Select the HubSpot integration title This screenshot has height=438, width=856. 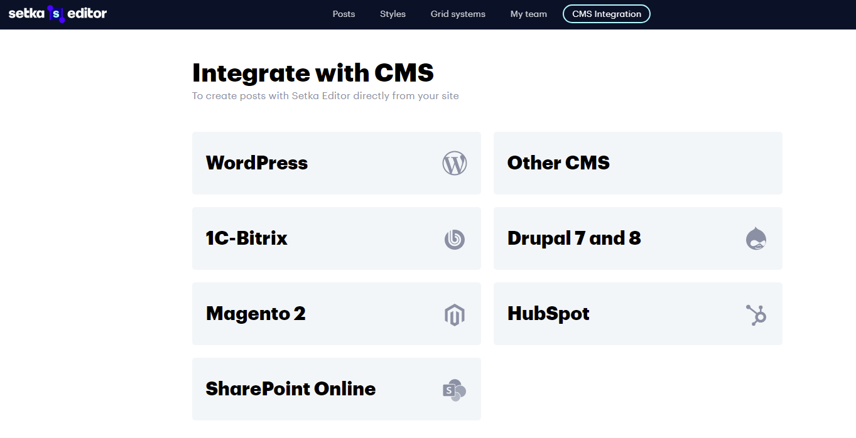tap(548, 314)
